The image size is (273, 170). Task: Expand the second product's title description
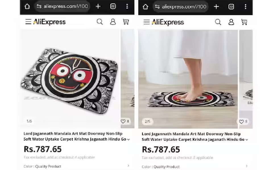tap(247, 139)
